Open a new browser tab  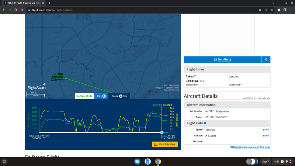tap(50, 3)
